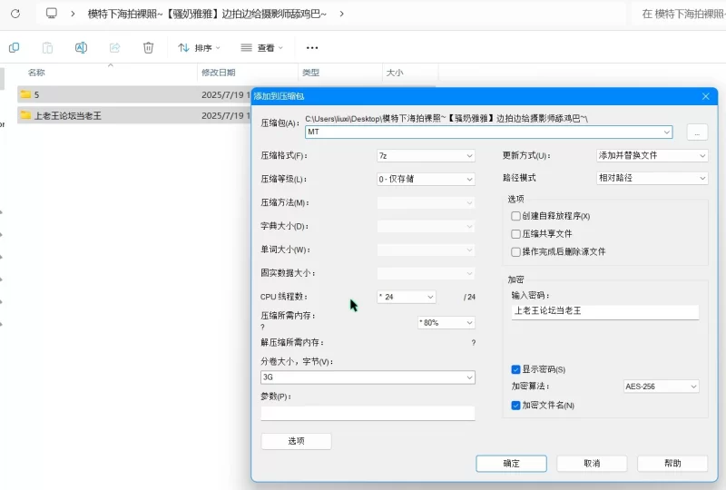Enable 操作完成后删除源文件 checkbox
Image resolution: width=726 pixels, height=490 pixels.
pos(515,252)
